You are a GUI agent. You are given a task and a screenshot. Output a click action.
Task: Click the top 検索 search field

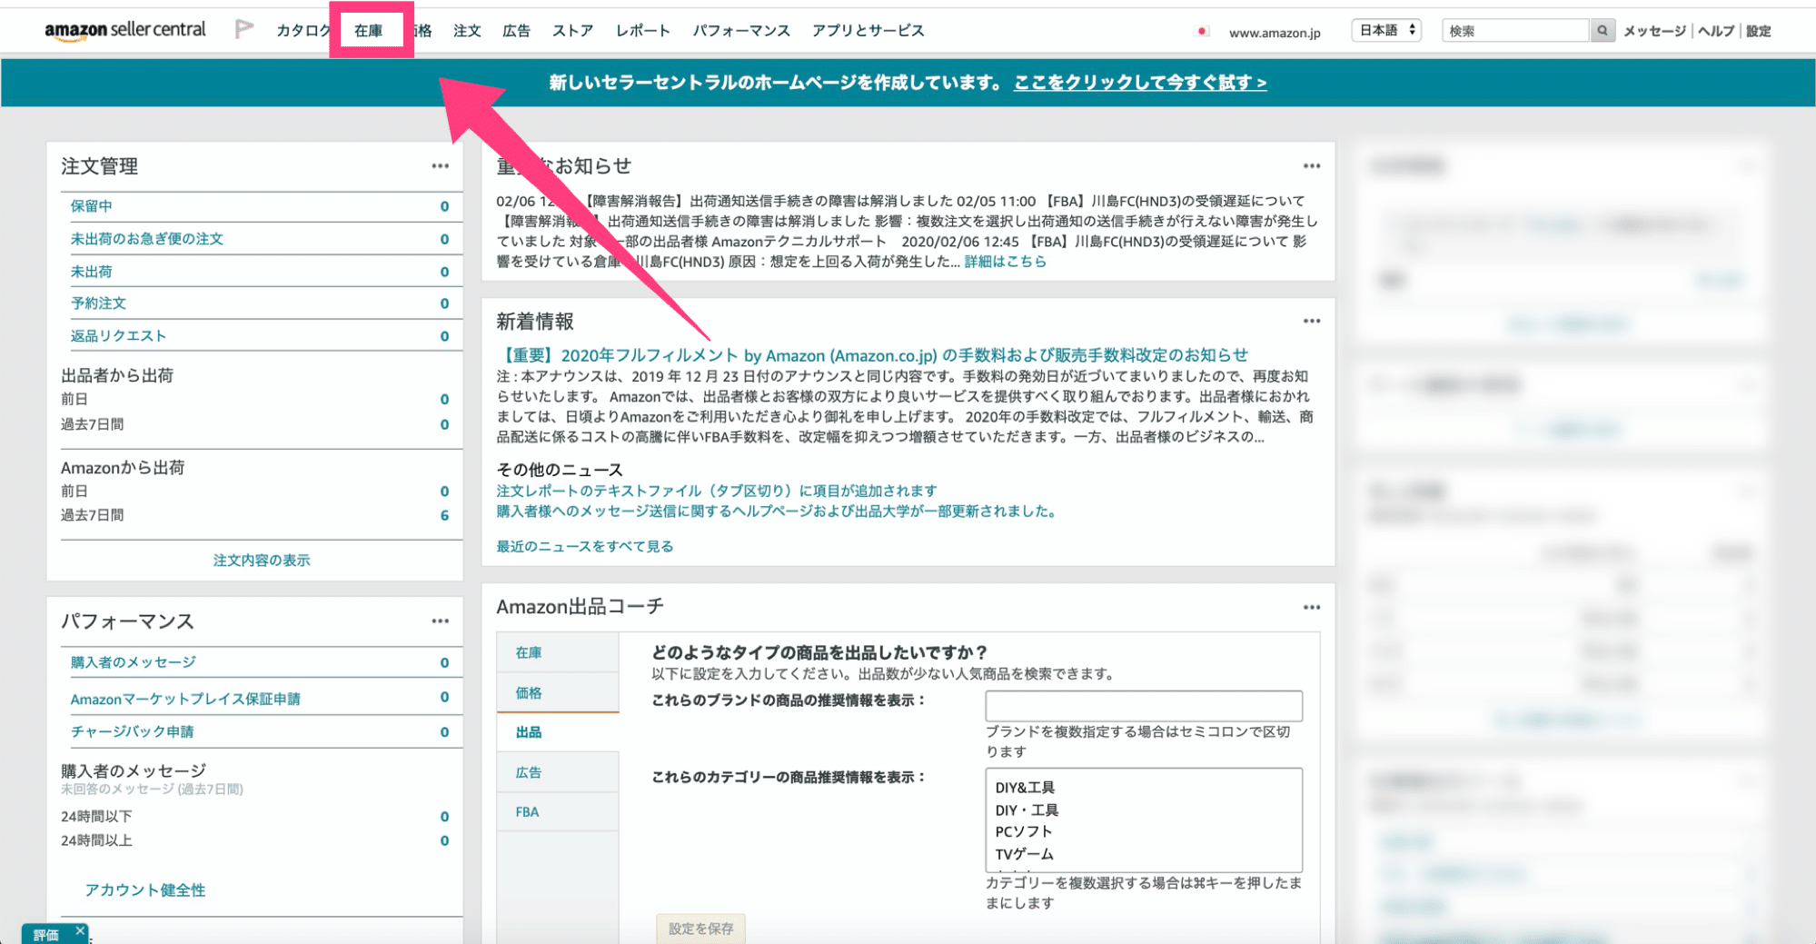pos(1515,31)
